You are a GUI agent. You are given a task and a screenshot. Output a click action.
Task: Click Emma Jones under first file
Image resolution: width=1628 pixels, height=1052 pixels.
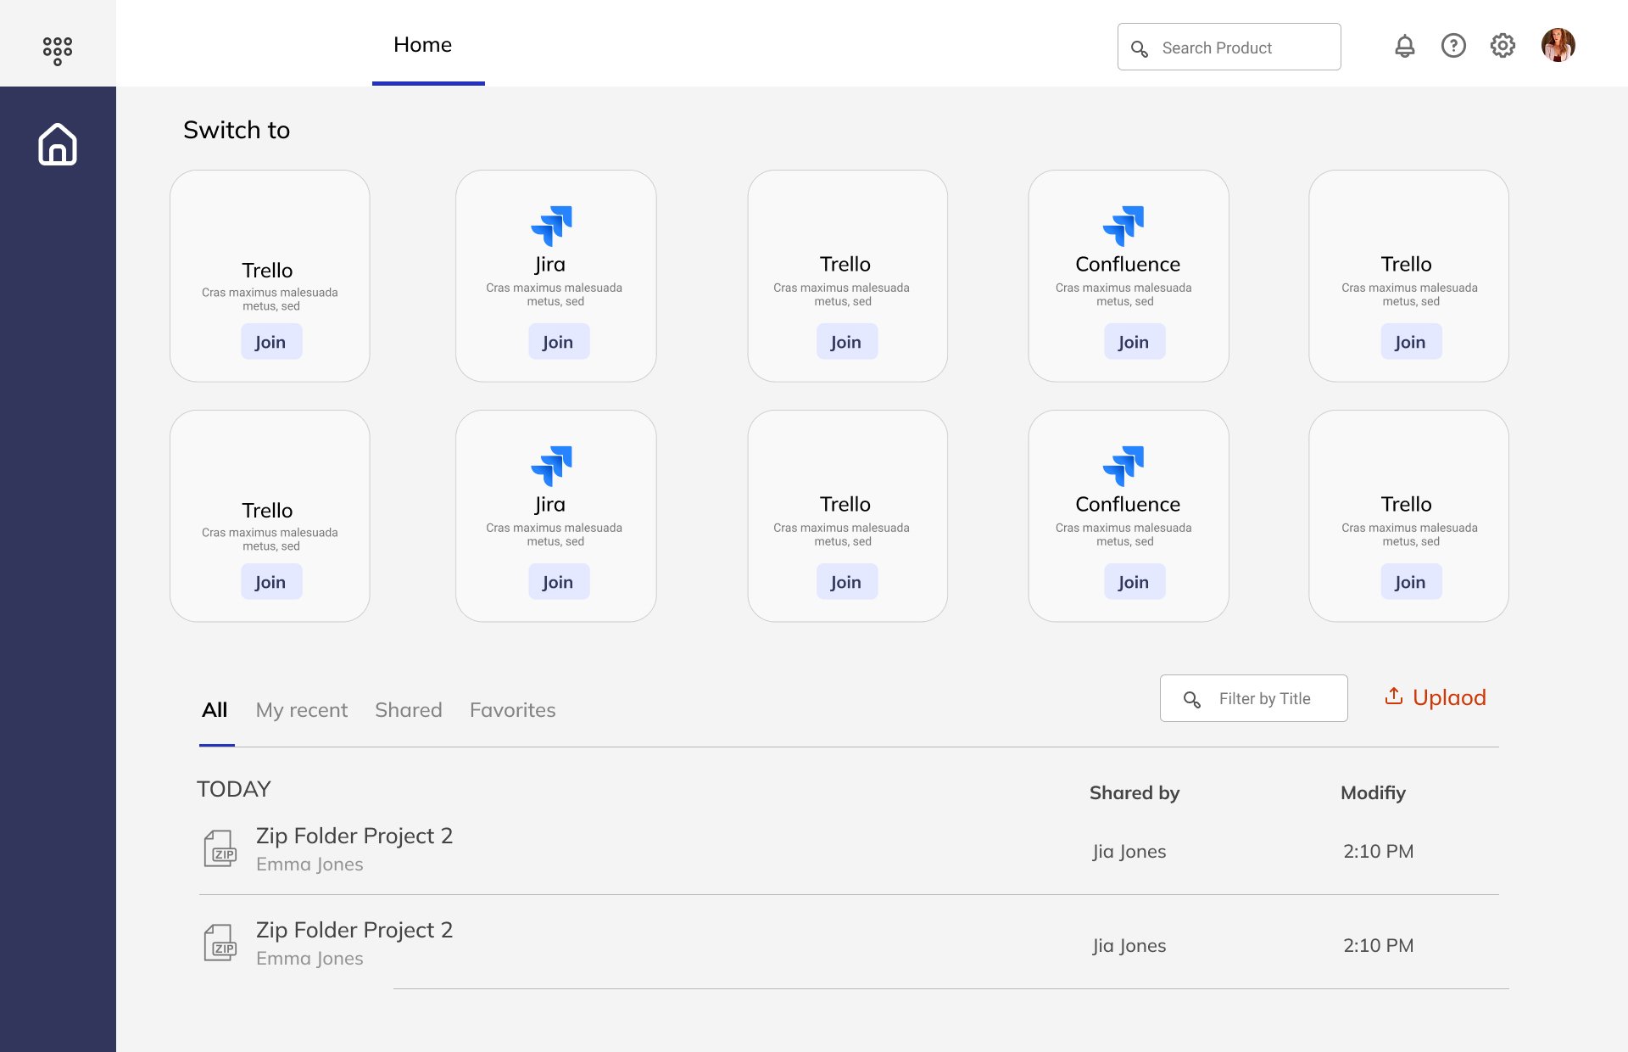point(309,864)
